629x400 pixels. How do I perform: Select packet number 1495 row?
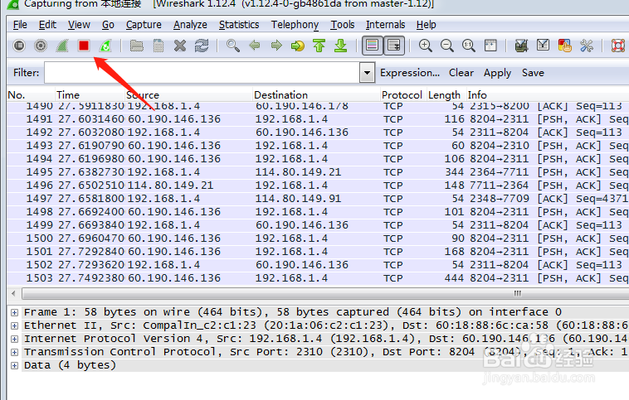[x=318, y=172]
